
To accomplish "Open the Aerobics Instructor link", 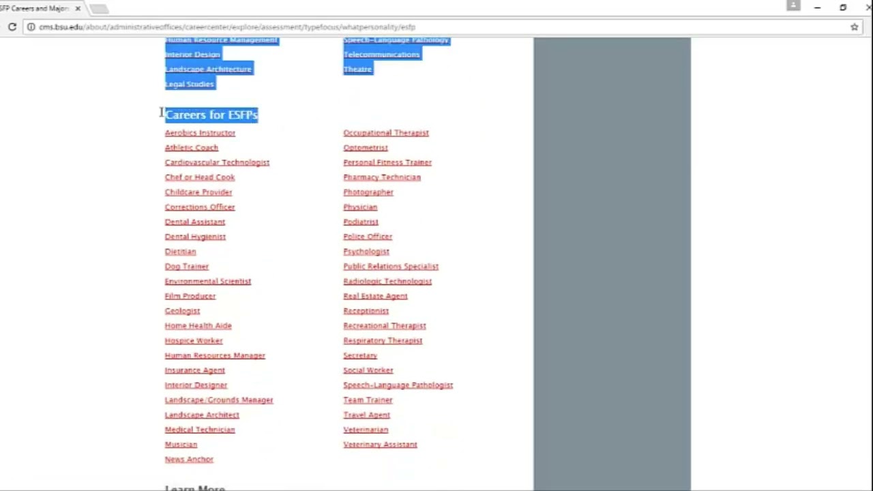I will (x=200, y=133).
